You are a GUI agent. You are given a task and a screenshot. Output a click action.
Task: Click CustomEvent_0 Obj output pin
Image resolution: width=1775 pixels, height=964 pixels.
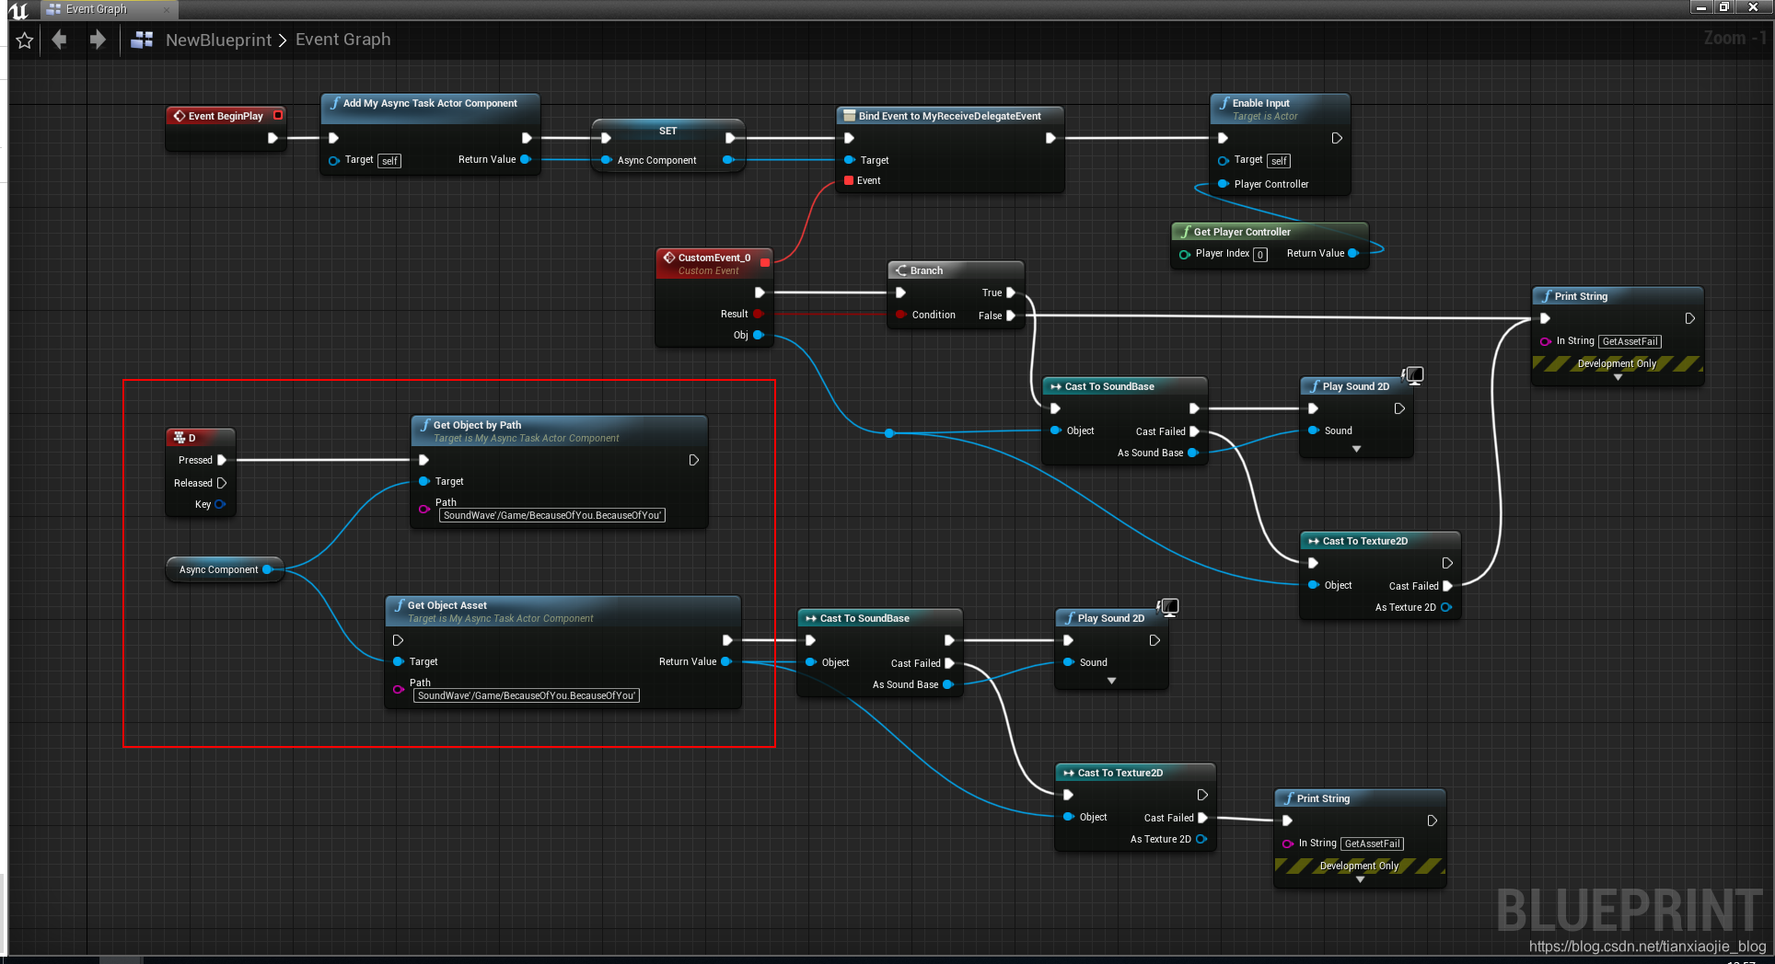coord(759,335)
